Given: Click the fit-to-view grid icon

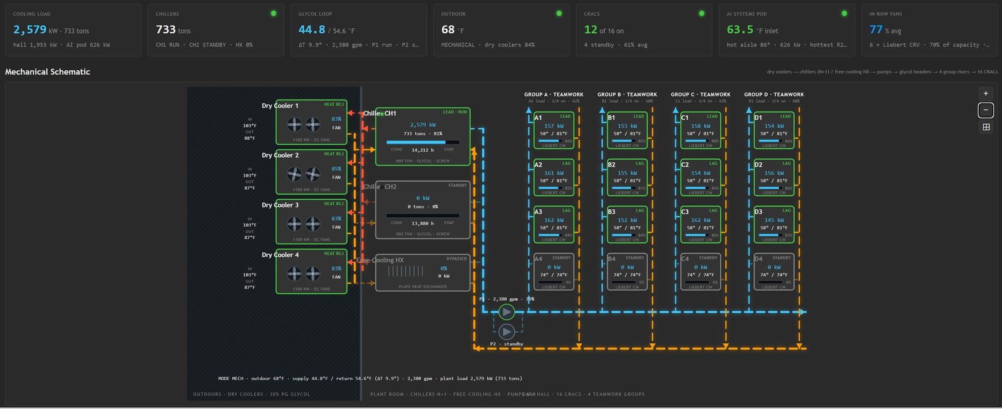Looking at the screenshot, I should (x=986, y=127).
